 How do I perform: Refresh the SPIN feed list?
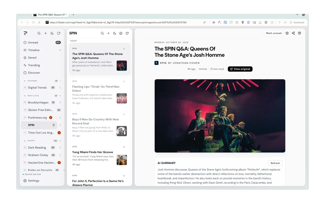[x=127, y=33]
